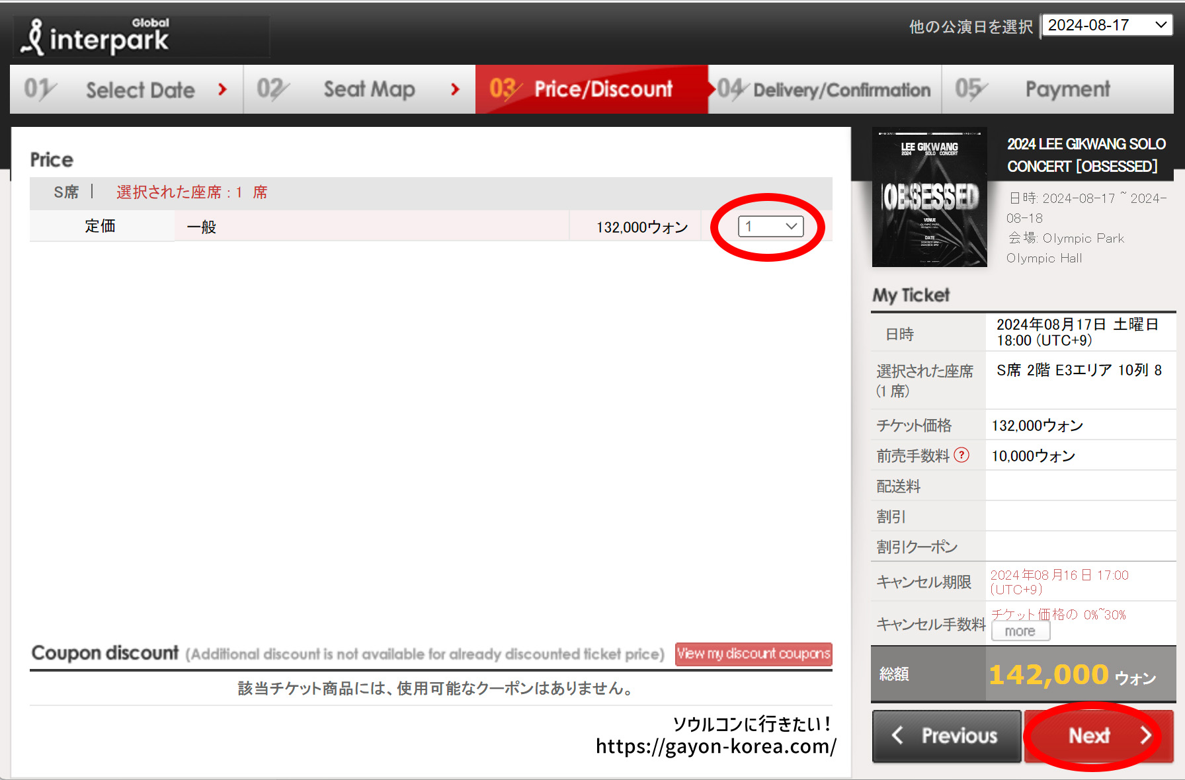Click the Next button
This screenshot has height=780, width=1185.
[1098, 736]
